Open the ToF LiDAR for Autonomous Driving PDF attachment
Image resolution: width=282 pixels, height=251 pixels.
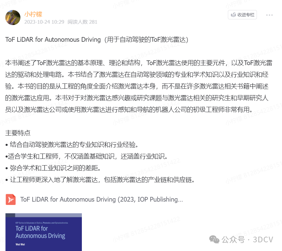(x=102, y=200)
